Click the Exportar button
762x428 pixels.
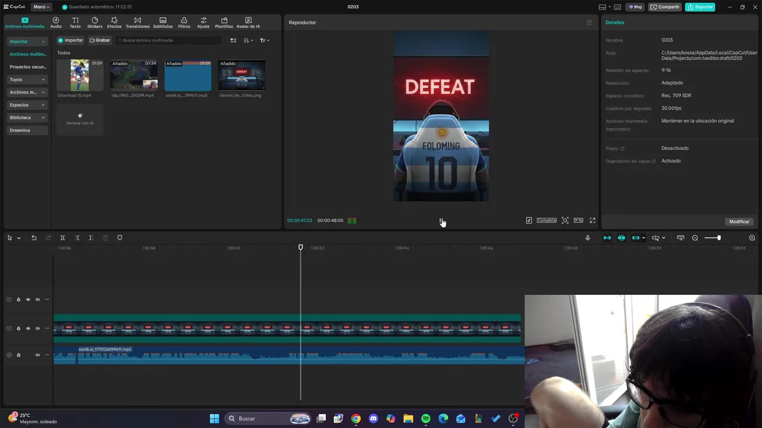pyautogui.click(x=700, y=7)
